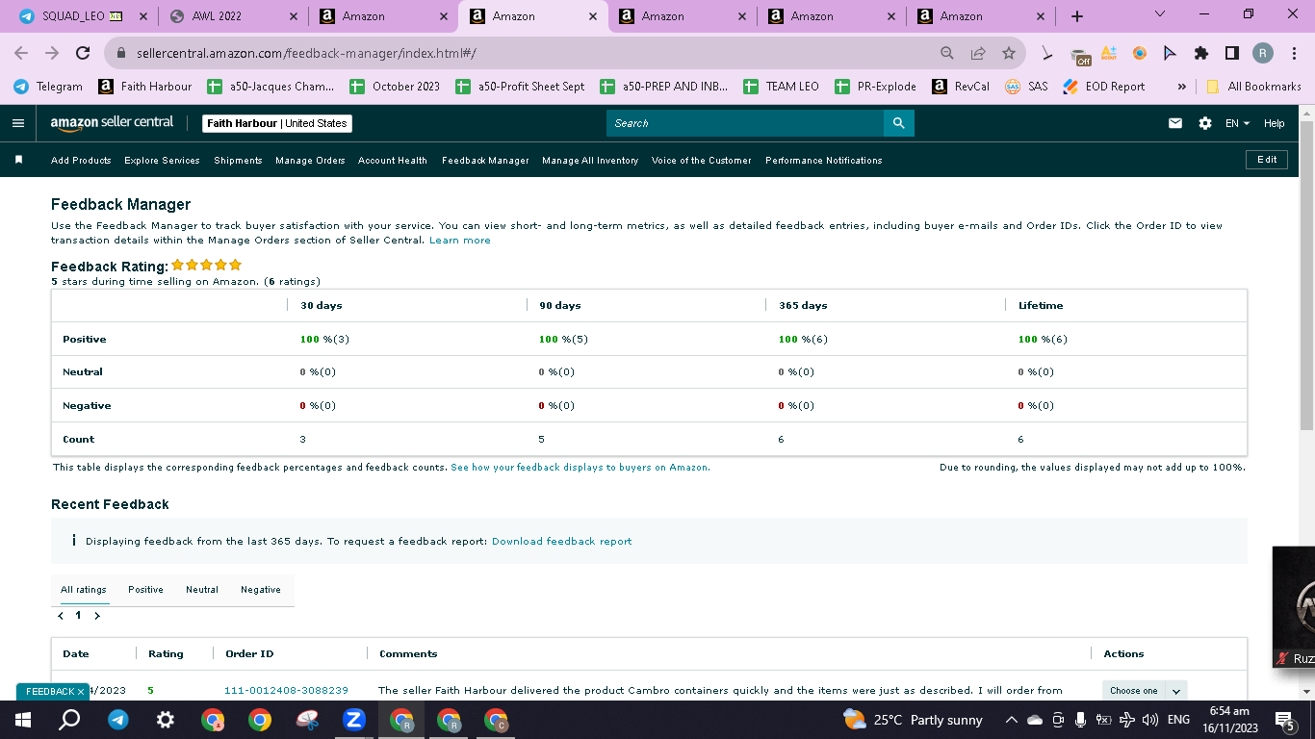Viewport: 1315px width, 739px height.
Task: Click the FEEDBACK tab button
Action: 53,692
